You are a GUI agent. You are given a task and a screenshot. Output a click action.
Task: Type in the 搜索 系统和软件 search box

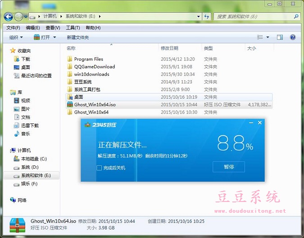[x=254, y=17]
